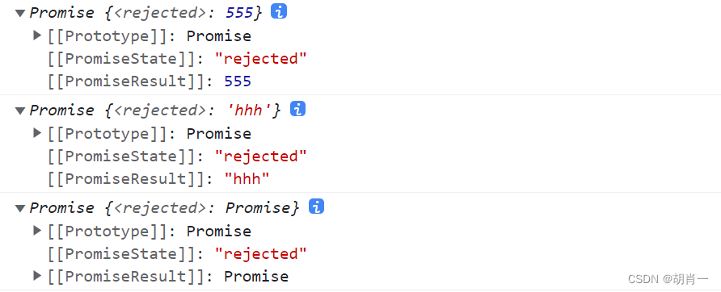Select PromiseState row of first Promise
The image size is (721, 292).
(x=177, y=59)
